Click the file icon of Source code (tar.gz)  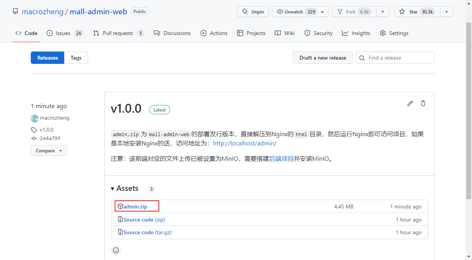click(120, 232)
